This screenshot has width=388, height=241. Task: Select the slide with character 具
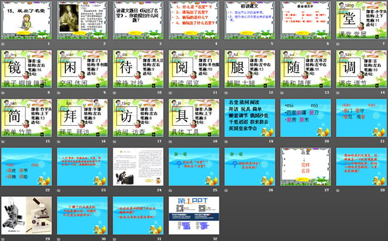tap(193, 118)
